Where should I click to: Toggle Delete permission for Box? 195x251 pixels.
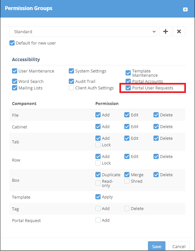tap(156, 175)
